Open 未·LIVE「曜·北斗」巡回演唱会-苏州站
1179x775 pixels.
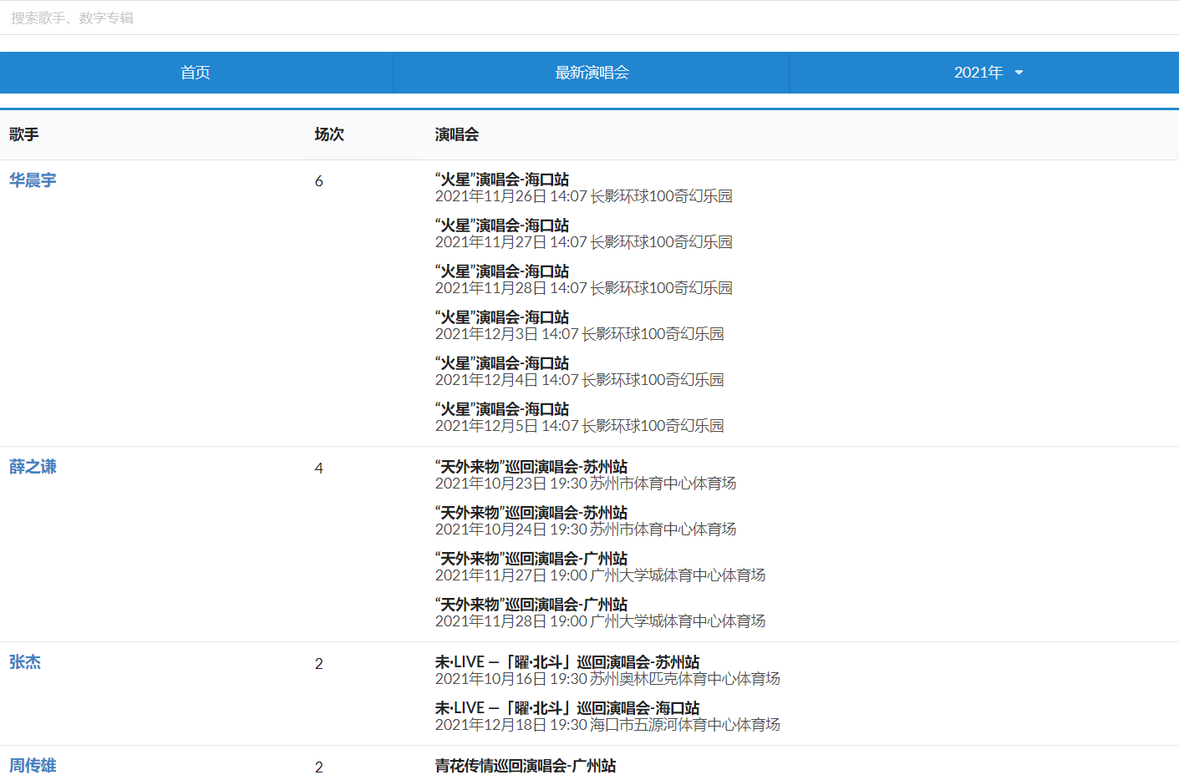click(568, 661)
